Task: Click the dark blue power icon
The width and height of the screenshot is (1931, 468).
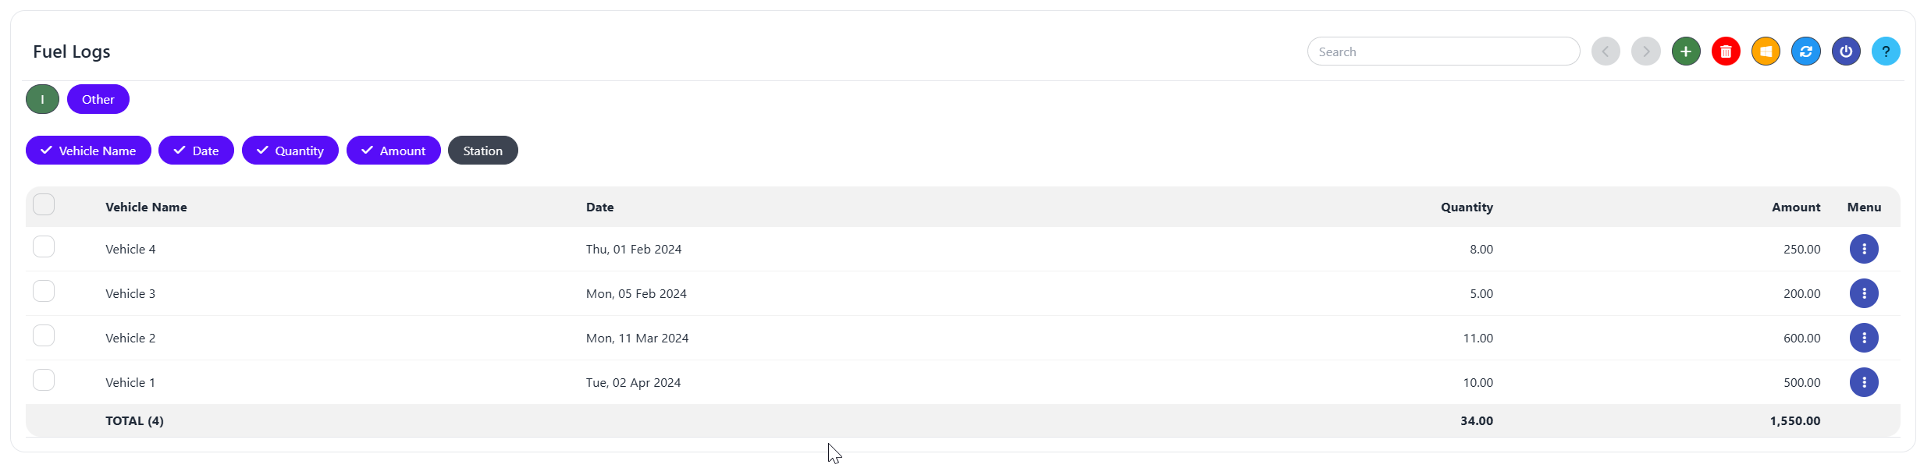Action: tap(1846, 51)
